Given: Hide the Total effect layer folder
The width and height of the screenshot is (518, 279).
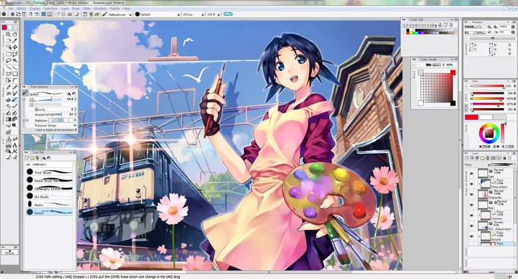Looking at the screenshot, I should (472, 184).
